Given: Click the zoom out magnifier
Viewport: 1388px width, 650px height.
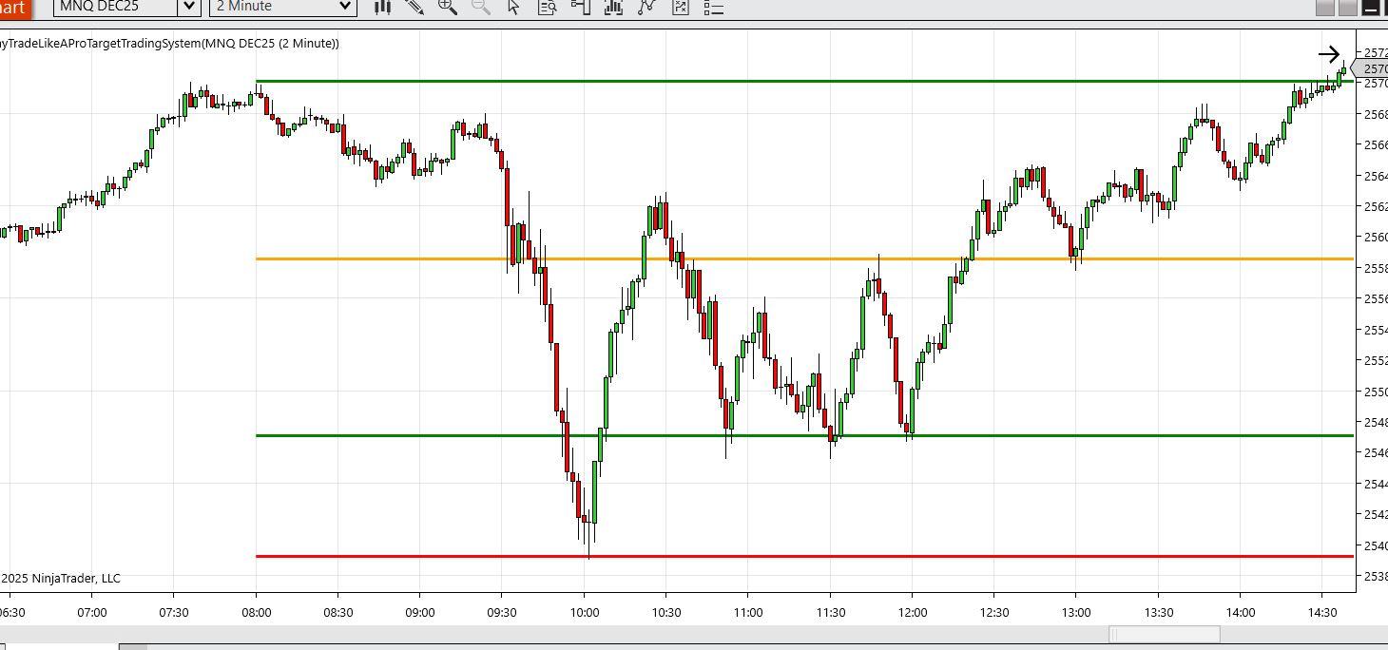Looking at the screenshot, I should click(x=481, y=7).
